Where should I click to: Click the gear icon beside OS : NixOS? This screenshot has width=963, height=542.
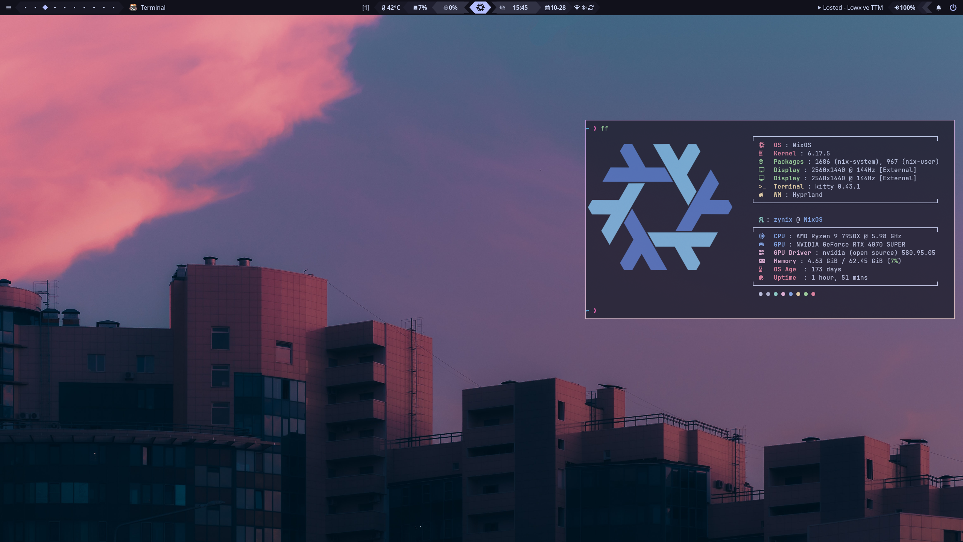click(762, 145)
